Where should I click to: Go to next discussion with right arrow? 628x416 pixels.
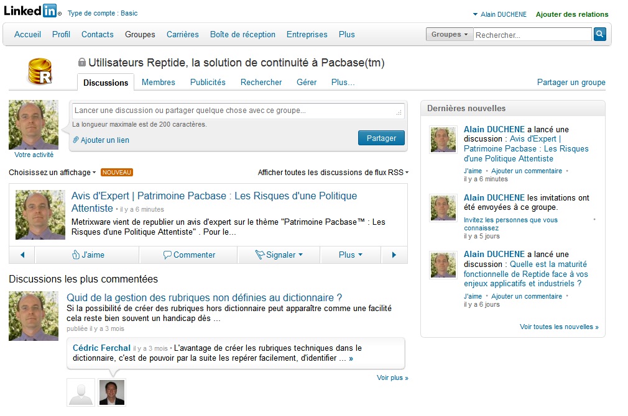[x=394, y=255]
